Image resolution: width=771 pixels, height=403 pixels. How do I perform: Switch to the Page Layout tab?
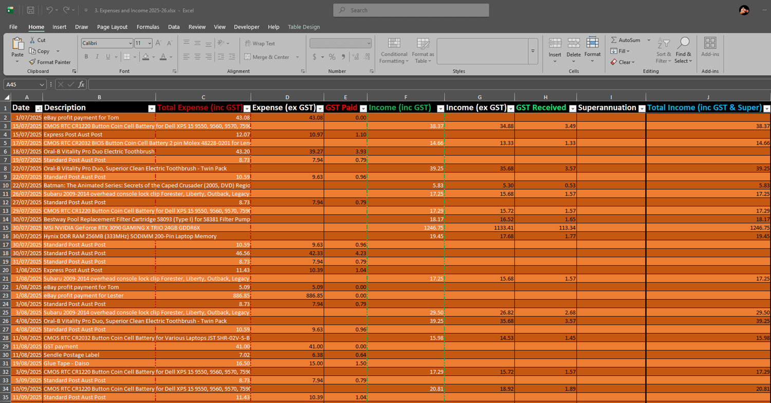tap(112, 27)
